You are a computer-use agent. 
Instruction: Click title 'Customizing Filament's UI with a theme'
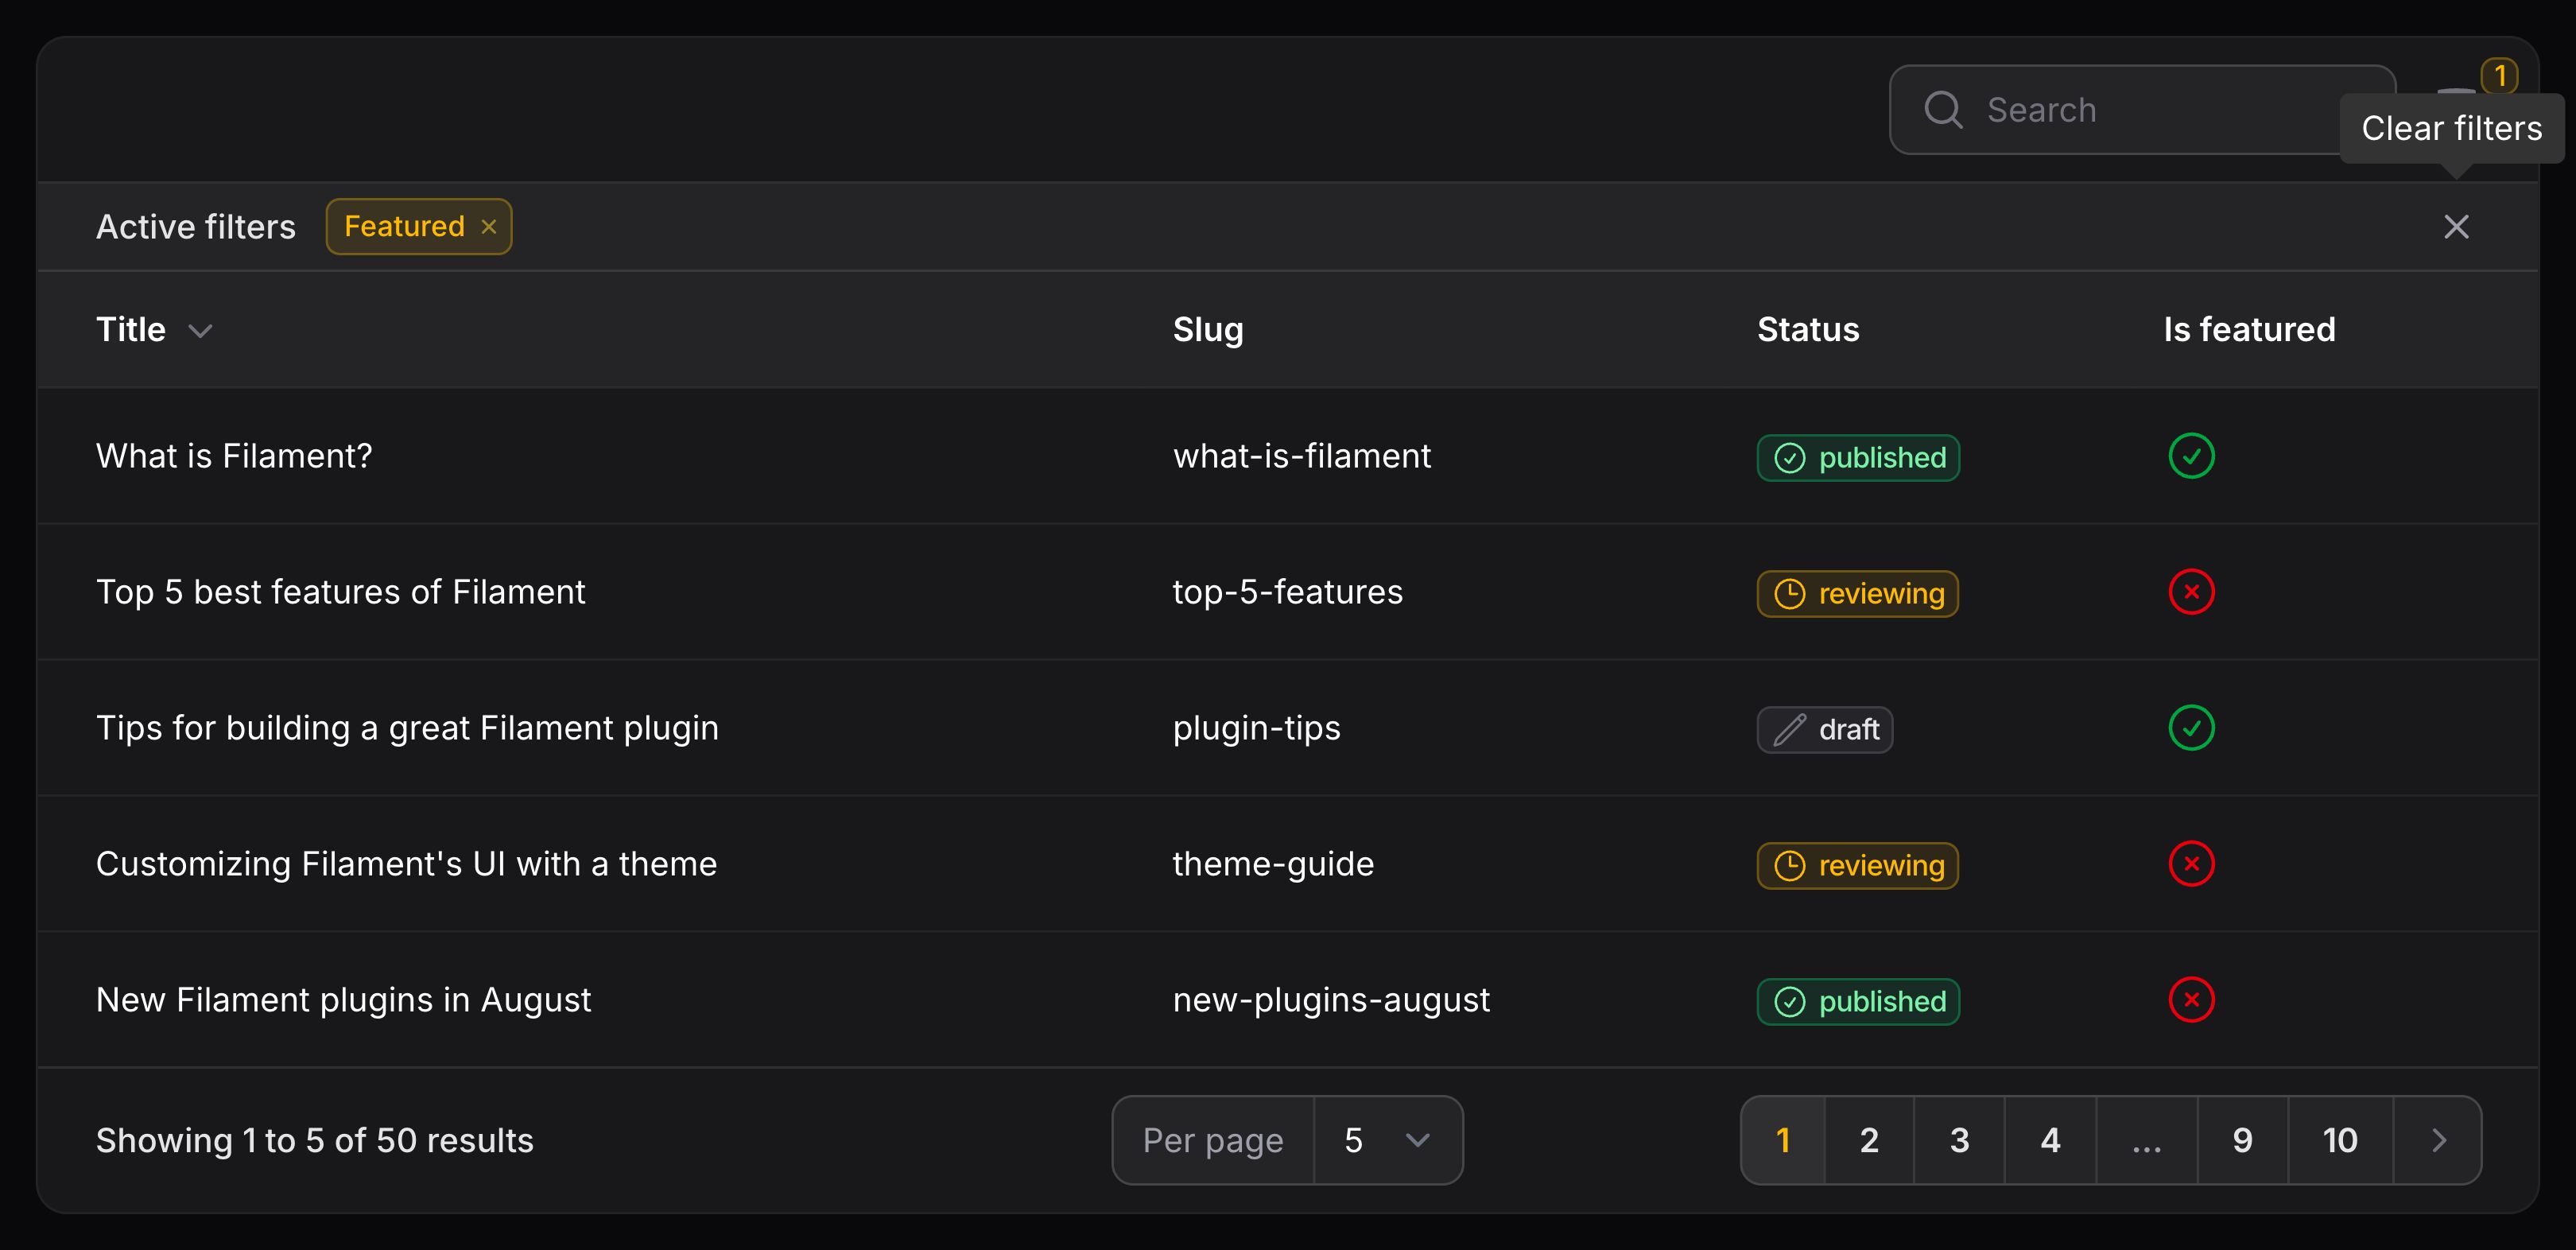406,864
